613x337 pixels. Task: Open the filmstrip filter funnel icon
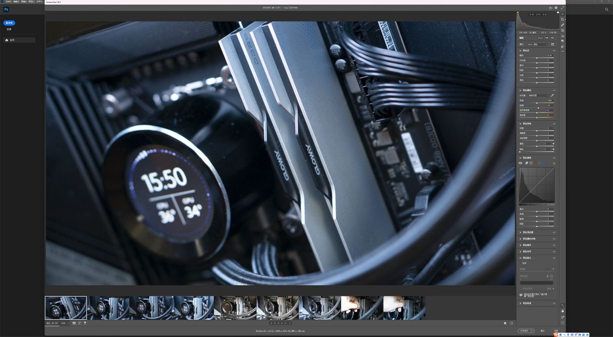85,323
